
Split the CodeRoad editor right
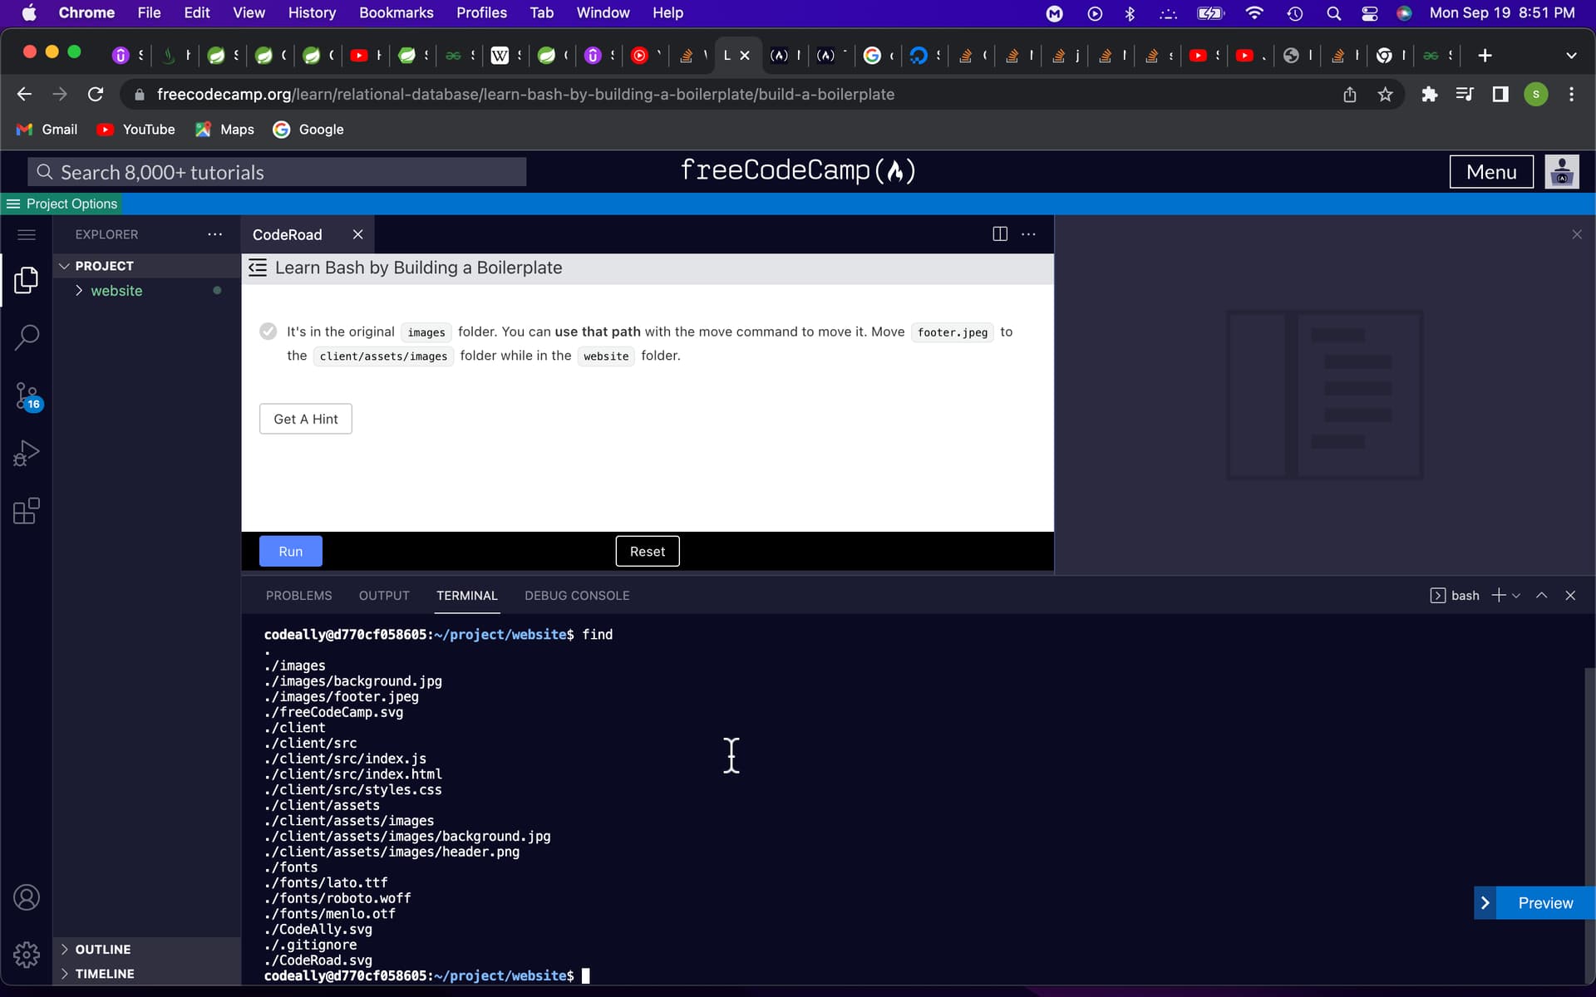(1000, 234)
